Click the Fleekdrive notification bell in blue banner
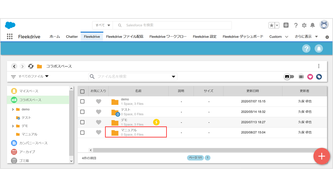 (x=319, y=49)
